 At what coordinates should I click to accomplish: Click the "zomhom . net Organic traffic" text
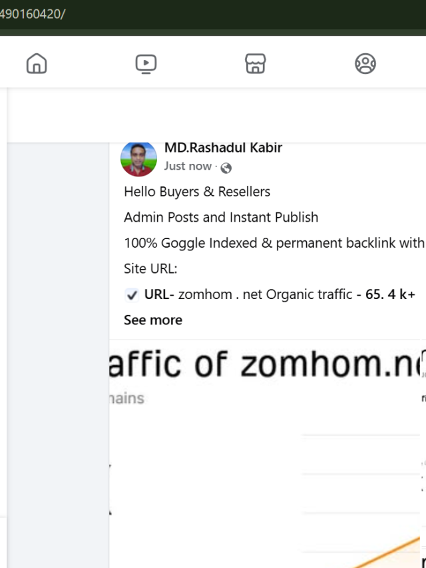[266, 294]
